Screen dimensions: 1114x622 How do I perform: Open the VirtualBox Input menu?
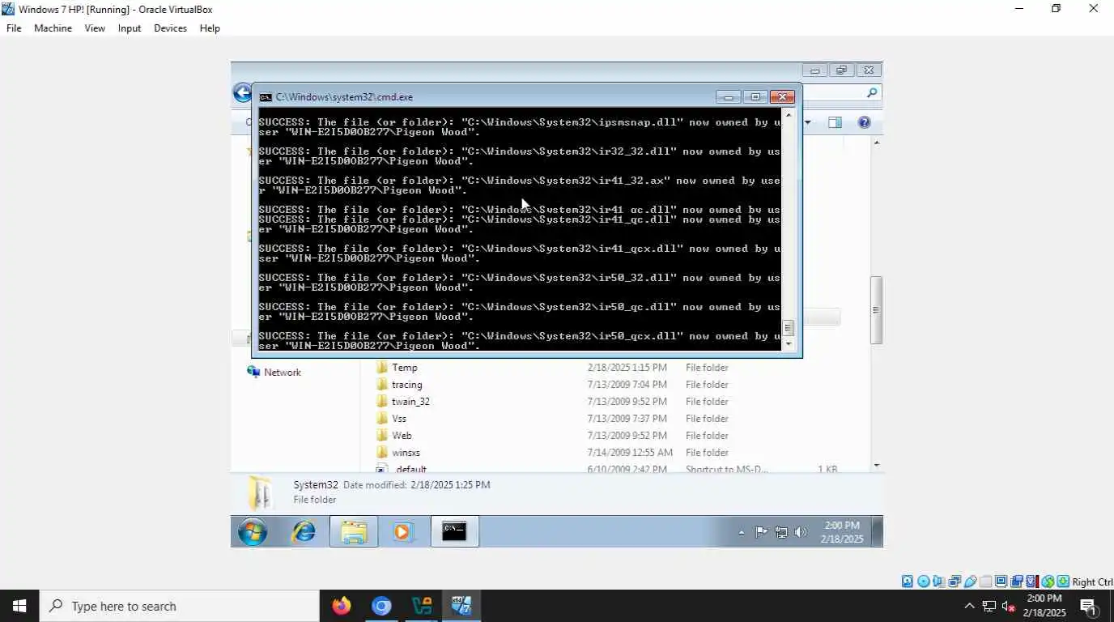click(130, 28)
